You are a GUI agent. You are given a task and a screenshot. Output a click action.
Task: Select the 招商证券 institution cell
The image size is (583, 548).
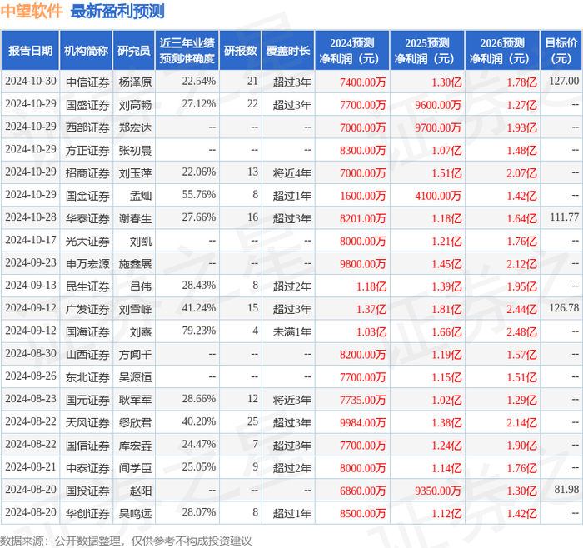point(87,173)
